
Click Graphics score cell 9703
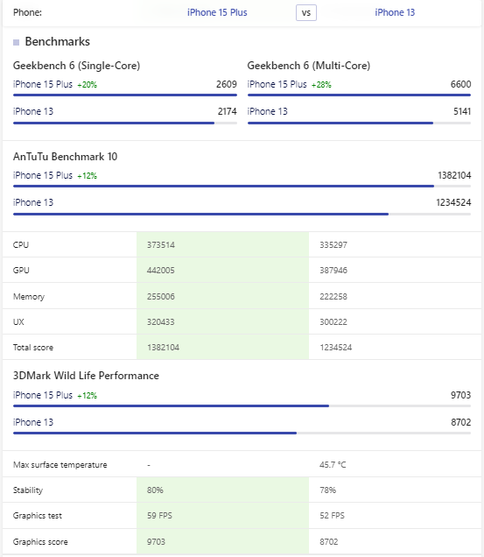pos(157,542)
